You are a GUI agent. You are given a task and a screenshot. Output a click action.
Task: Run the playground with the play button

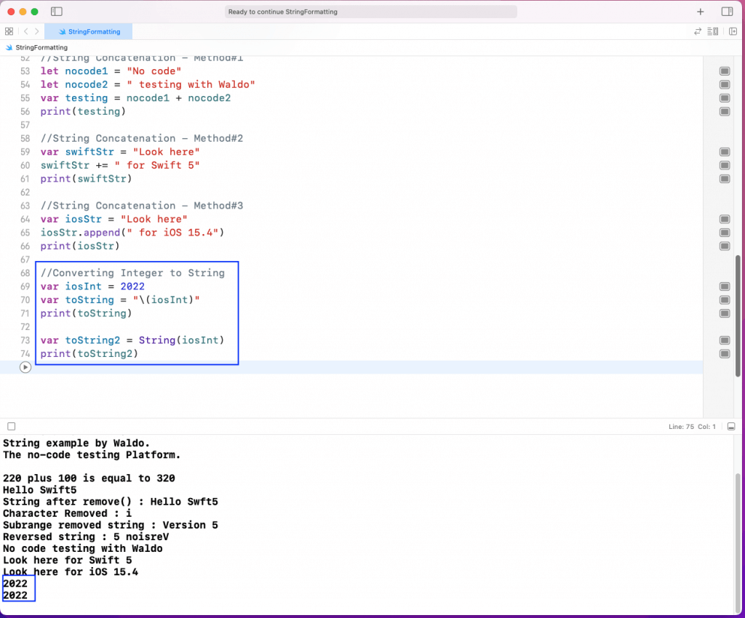pos(25,368)
